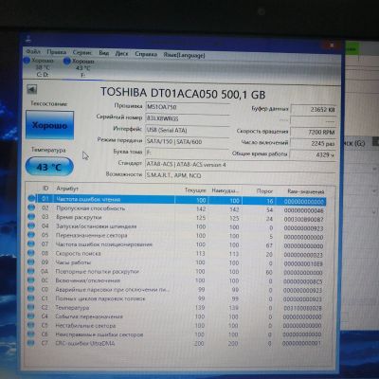Click status circle icon for attribute 03

tap(31, 217)
